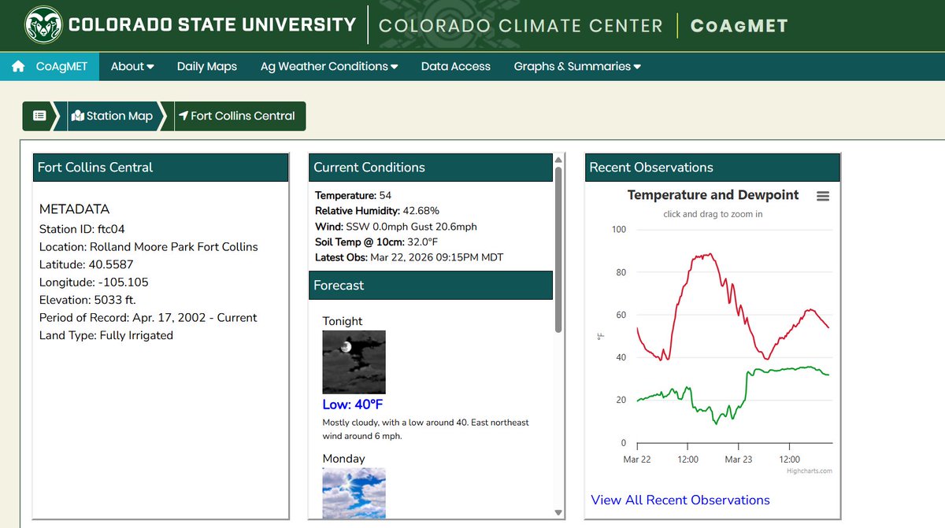Click the location arrow icon before Fort Collins Central

point(183,116)
